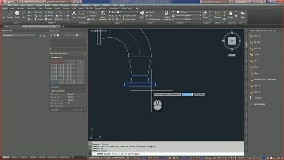The height and width of the screenshot is (160, 284).
Task: Expand the Modify panel
Action: [51, 23]
